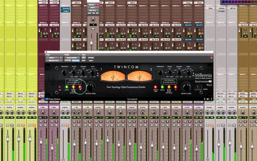257x161 pixels.
Task: Click the send window mute M button
Action: tap(93, 29)
